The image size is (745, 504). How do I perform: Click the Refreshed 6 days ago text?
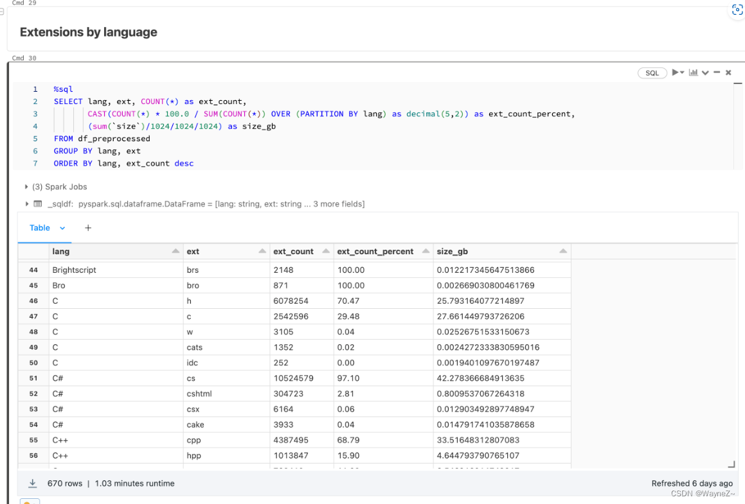[692, 483]
